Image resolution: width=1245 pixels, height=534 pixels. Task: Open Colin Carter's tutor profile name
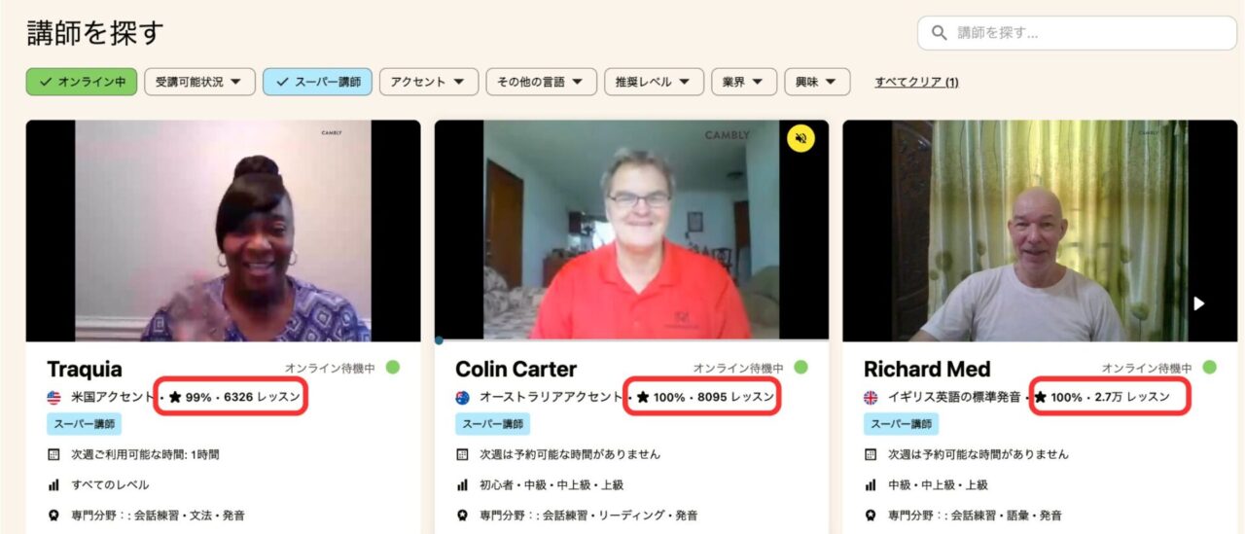coord(516,370)
